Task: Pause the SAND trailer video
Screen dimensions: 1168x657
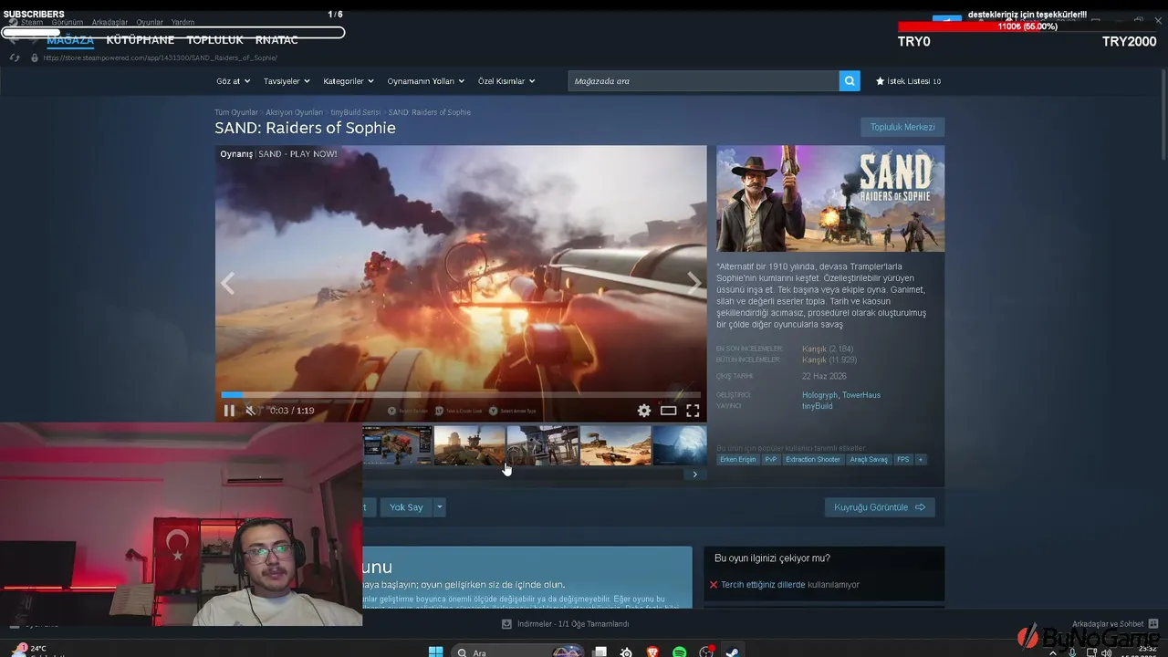Action: [x=229, y=411]
